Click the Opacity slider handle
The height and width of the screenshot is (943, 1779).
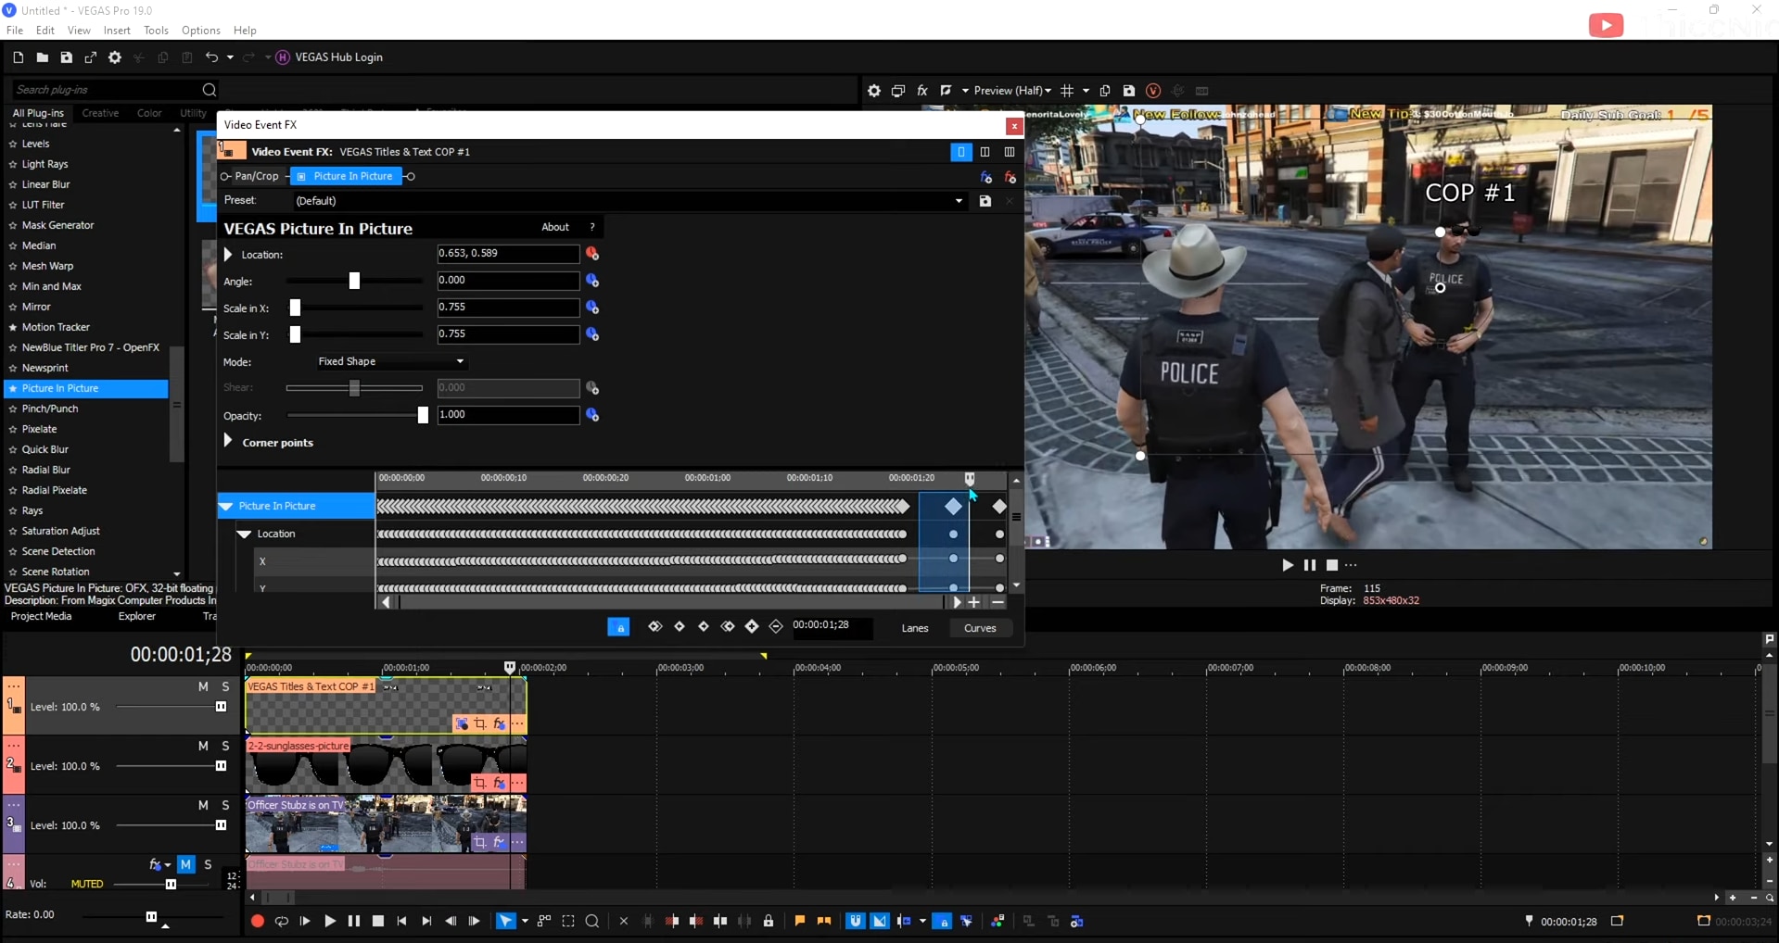(x=423, y=415)
